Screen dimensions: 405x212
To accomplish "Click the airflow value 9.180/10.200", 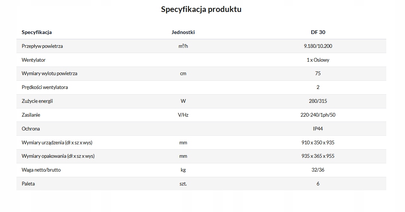I will 318,46.
